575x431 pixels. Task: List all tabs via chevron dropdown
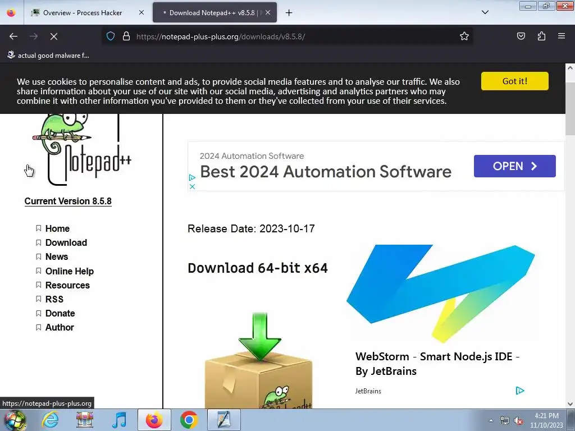[x=485, y=12]
